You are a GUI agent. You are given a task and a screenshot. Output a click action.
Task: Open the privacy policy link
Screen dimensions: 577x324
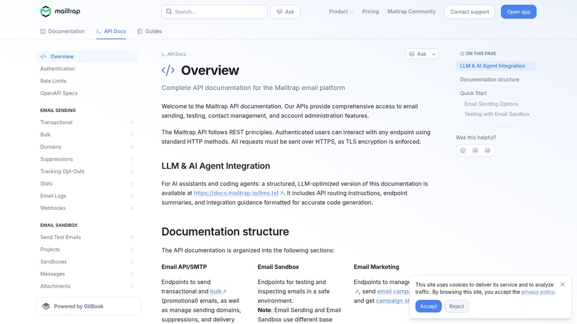tap(538, 292)
